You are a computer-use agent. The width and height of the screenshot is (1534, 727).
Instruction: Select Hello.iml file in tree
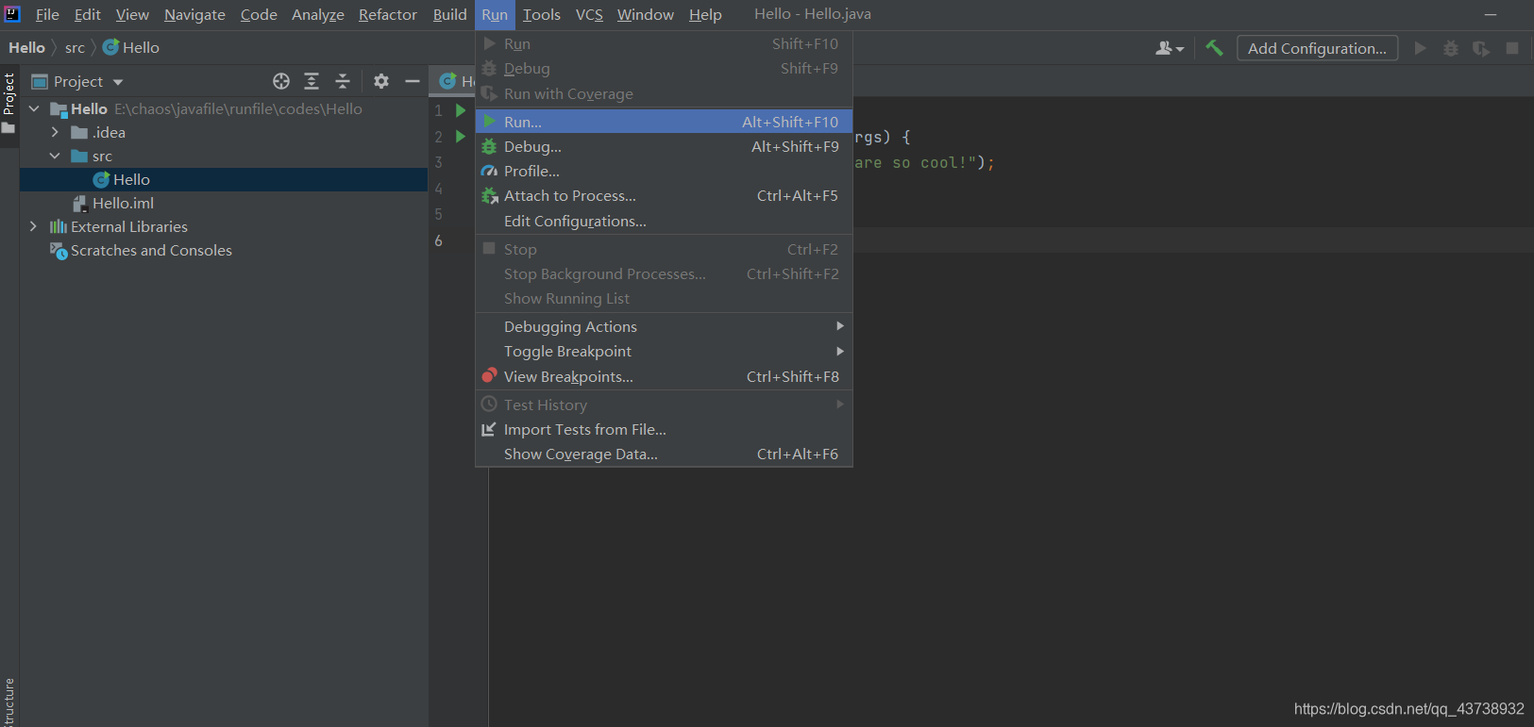(224, 203)
